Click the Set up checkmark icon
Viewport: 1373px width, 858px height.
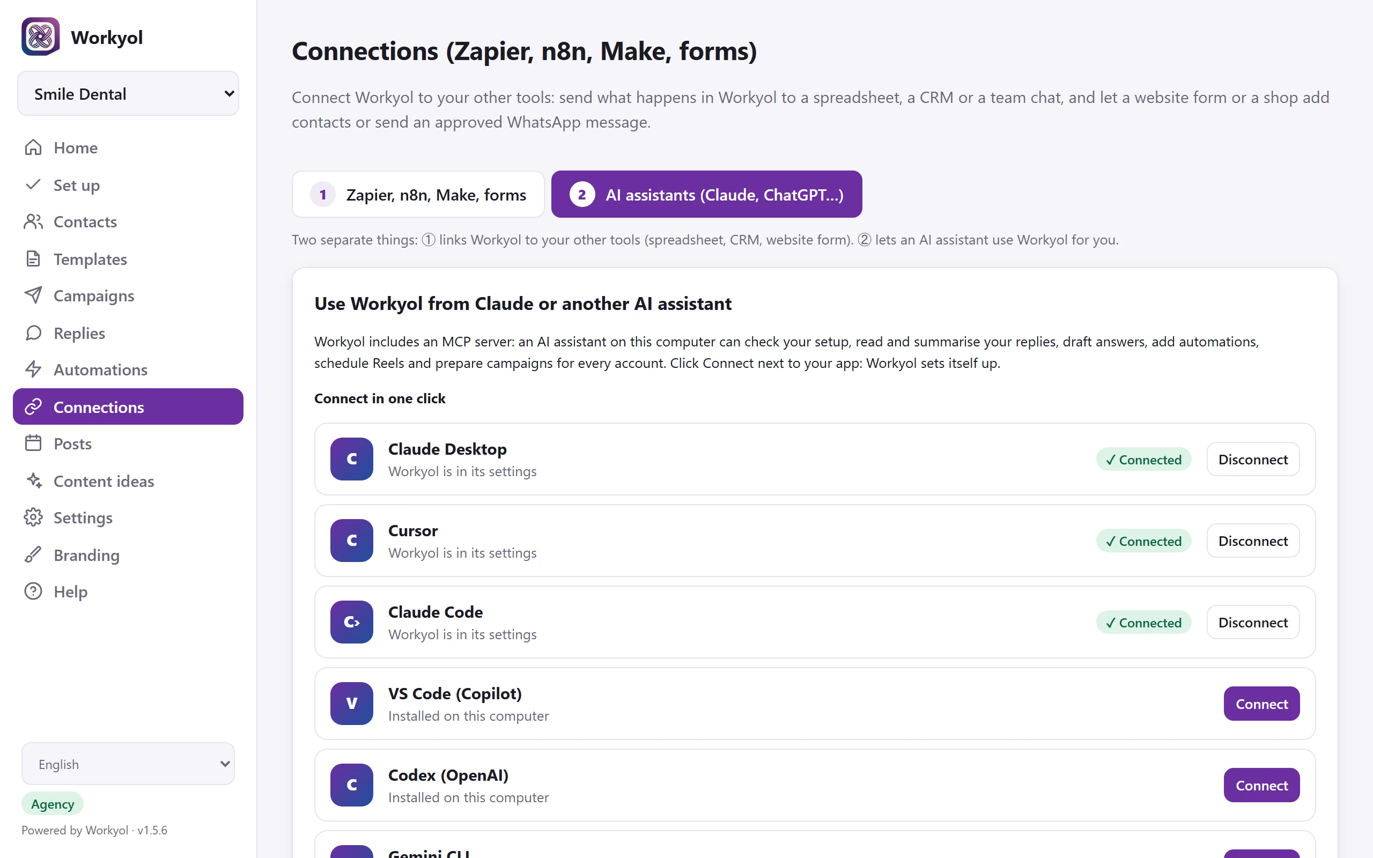tap(33, 184)
